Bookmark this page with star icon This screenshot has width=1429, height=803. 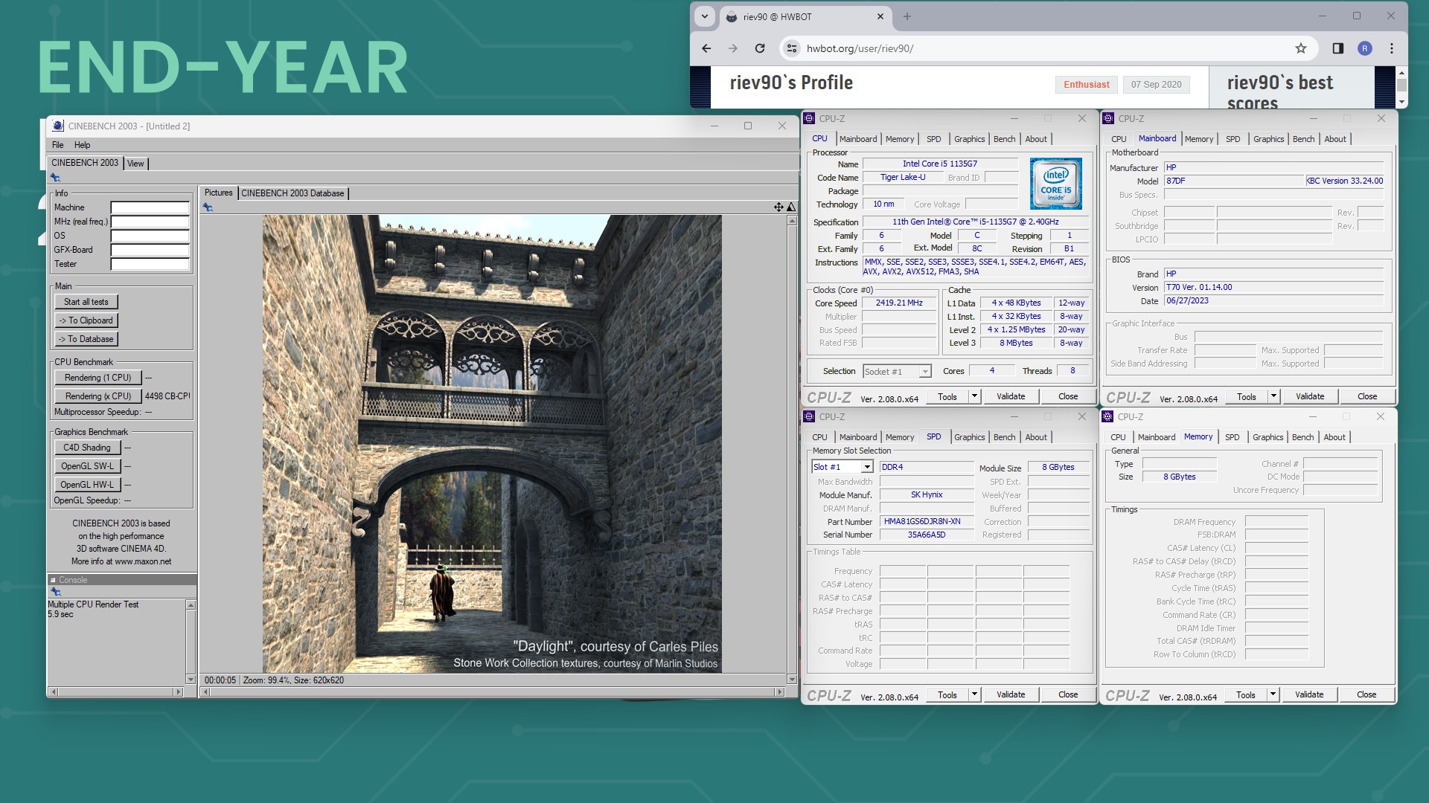[1300, 48]
